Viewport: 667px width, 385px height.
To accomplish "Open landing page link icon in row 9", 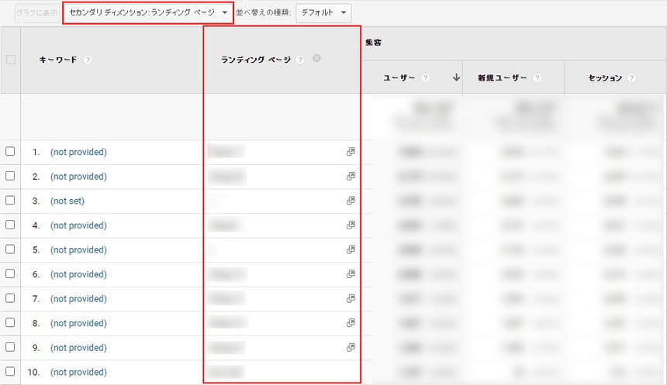I will tap(351, 347).
